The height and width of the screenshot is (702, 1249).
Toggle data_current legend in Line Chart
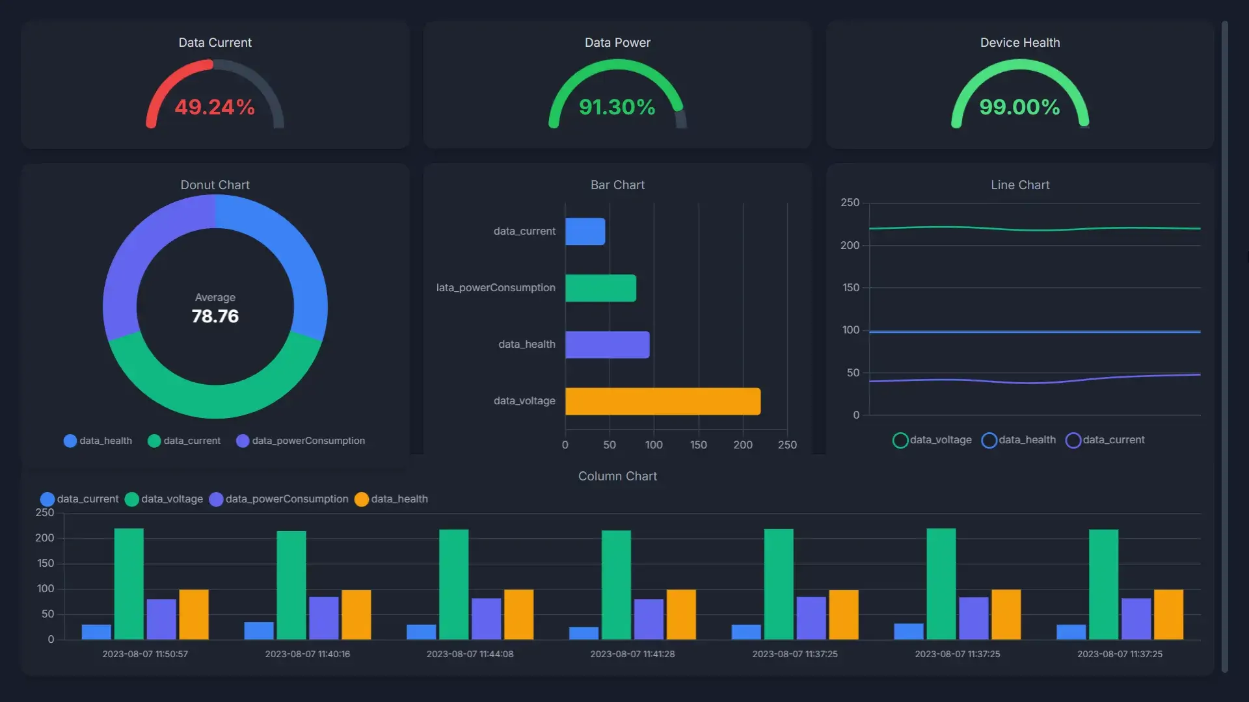coord(1105,440)
